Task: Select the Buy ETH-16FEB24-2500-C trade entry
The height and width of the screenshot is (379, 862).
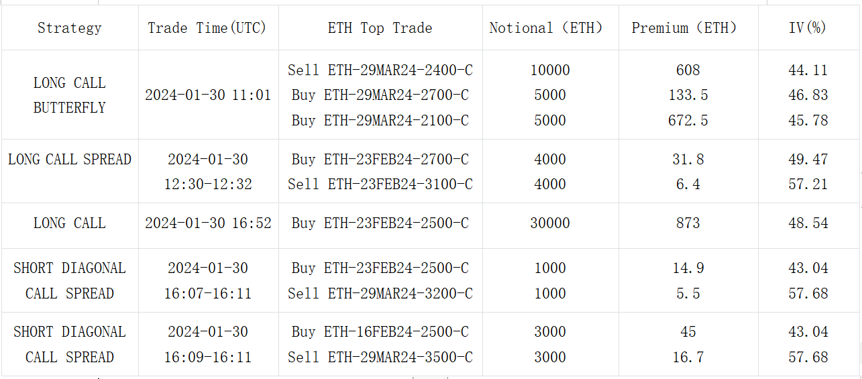Action: pos(380,332)
